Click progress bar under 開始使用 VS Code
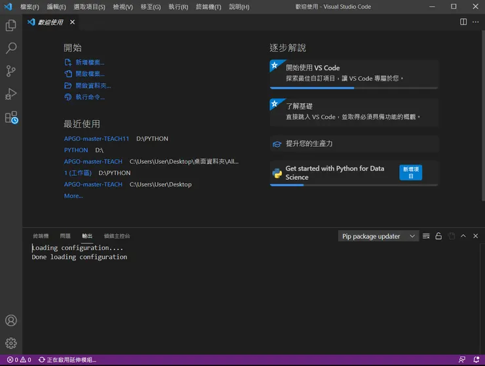Image resolution: width=485 pixels, height=366 pixels. pos(354,89)
